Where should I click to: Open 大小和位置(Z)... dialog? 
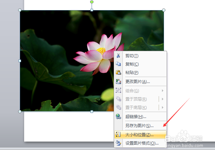[141, 135]
